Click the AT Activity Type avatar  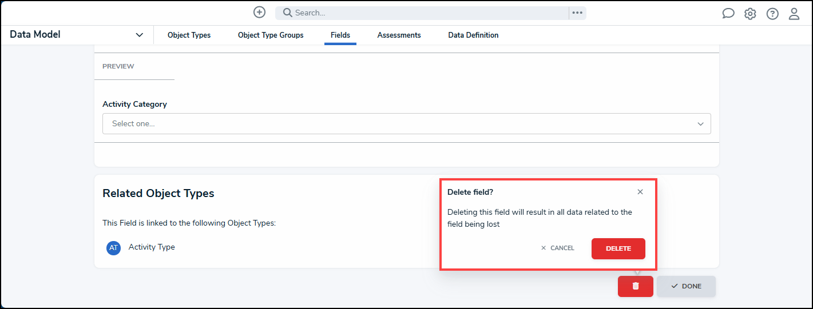tap(113, 248)
